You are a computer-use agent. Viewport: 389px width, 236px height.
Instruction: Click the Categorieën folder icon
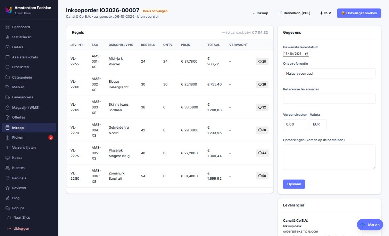tap(7, 77)
